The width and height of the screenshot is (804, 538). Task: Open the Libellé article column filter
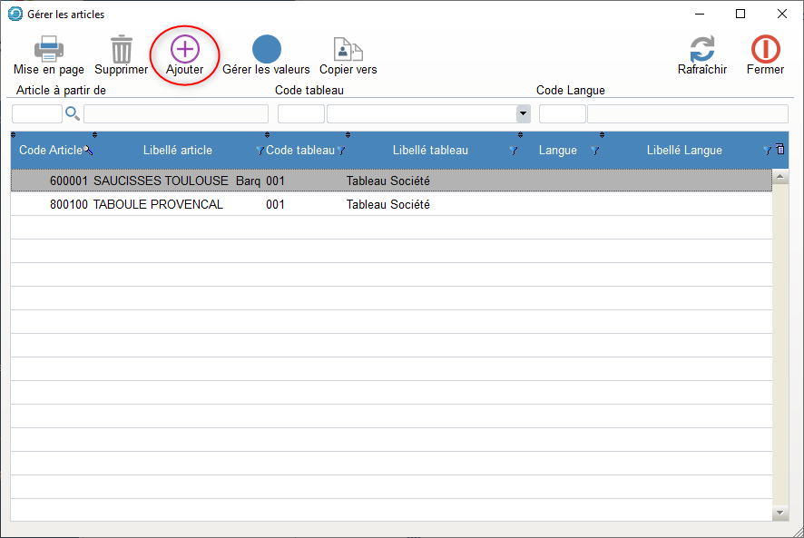click(x=260, y=151)
